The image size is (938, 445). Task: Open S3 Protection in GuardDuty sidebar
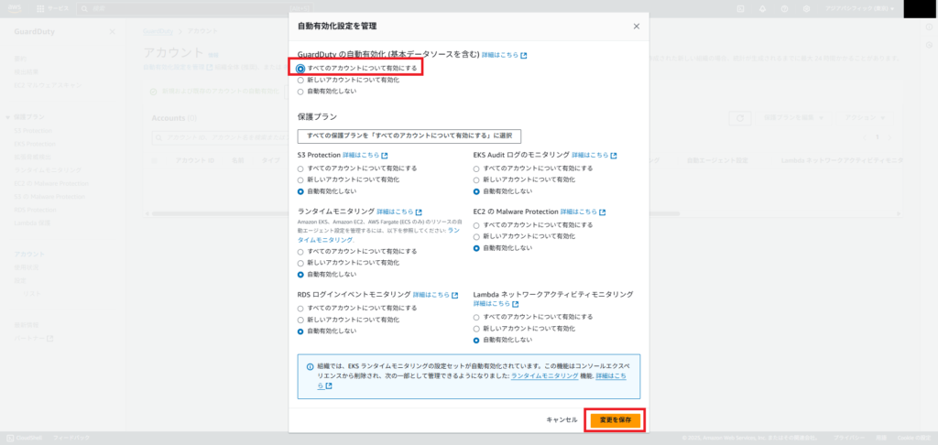tap(33, 130)
